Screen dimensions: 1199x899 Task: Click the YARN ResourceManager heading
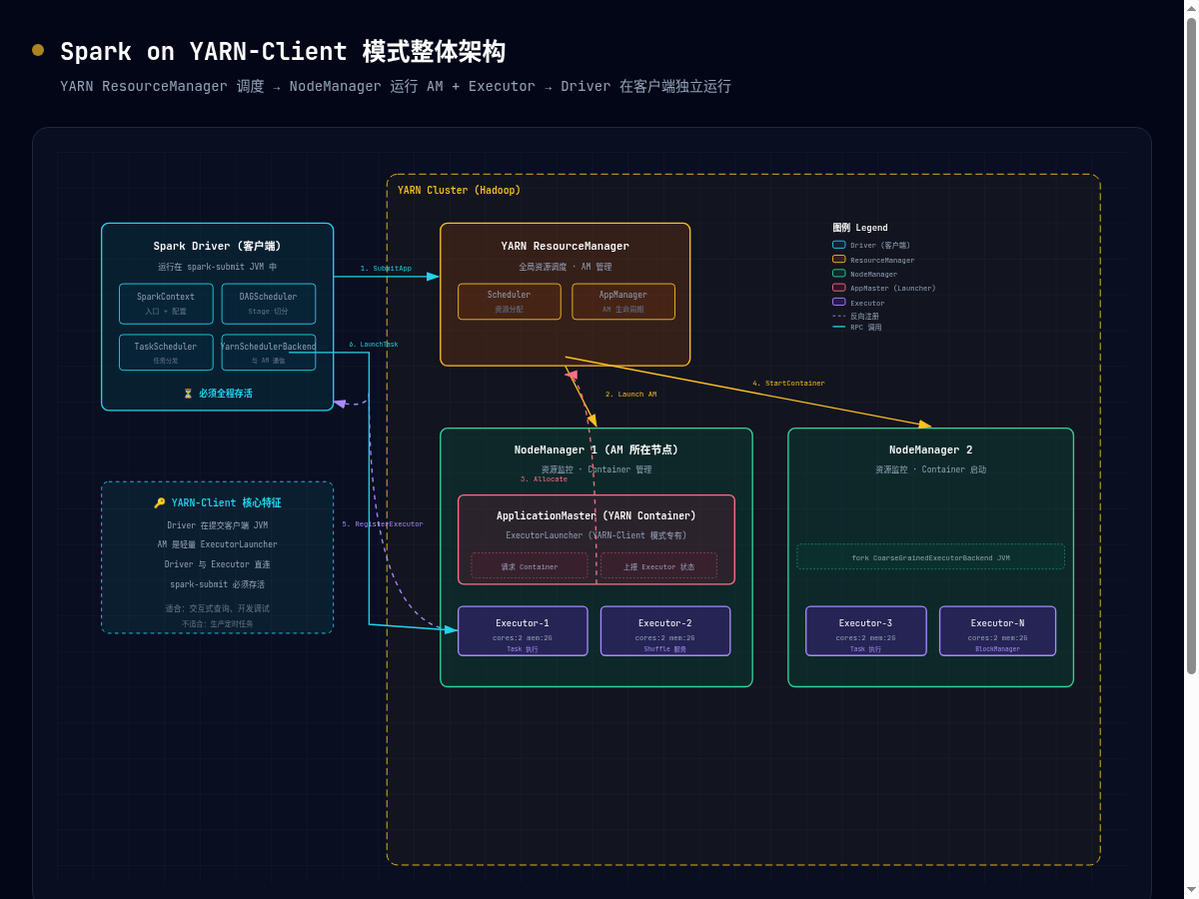pyautogui.click(x=566, y=246)
